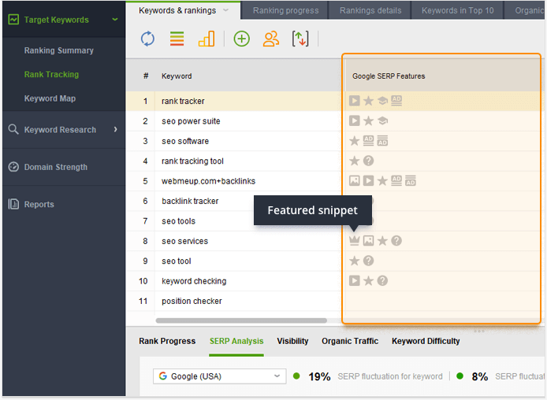Switch to the Rankings details tab

click(x=370, y=10)
